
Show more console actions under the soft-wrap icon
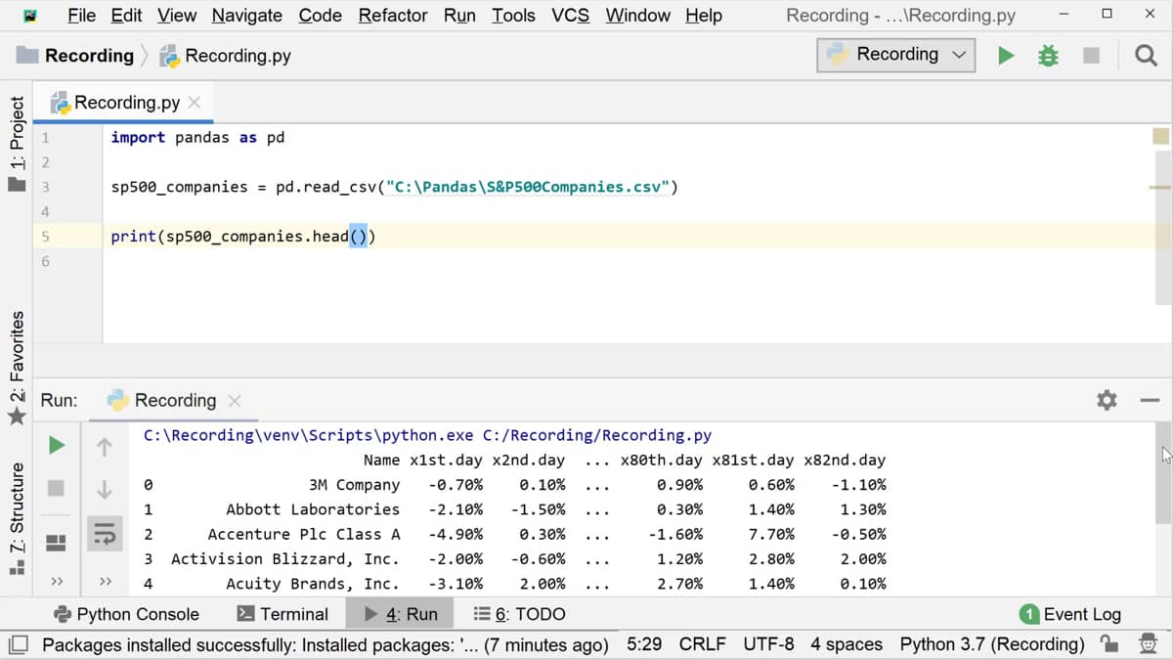coord(105,581)
